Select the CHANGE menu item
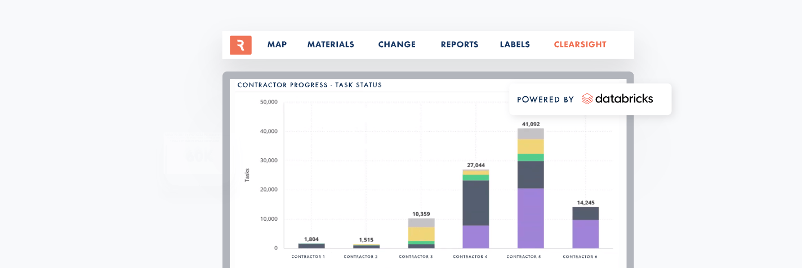Screen dimensions: 802x268 pyautogui.click(x=396, y=45)
